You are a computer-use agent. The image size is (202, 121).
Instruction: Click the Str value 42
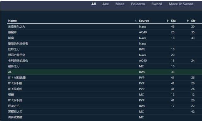click(193, 112)
